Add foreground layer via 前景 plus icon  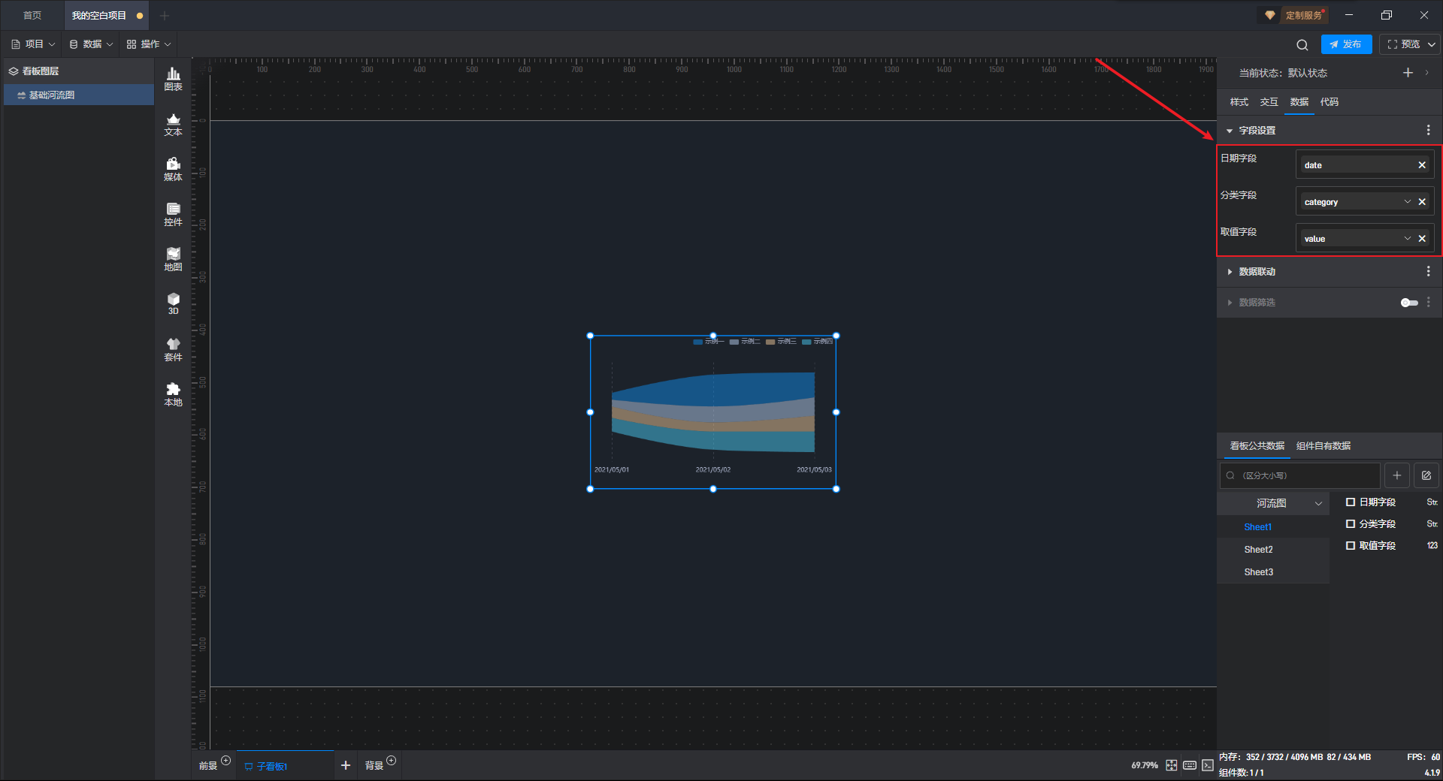[225, 761]
